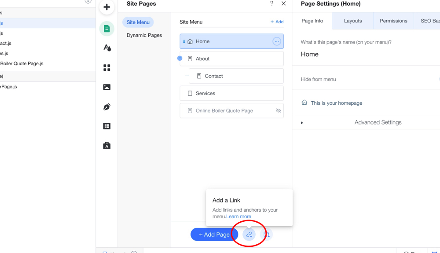Click the Contact page document icon

click(199, 76)
